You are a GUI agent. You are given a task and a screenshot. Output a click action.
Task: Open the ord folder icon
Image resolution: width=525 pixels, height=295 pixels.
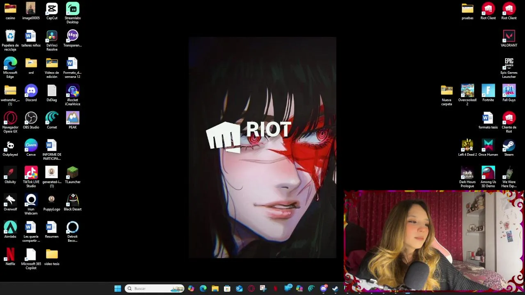pos(31,66)
